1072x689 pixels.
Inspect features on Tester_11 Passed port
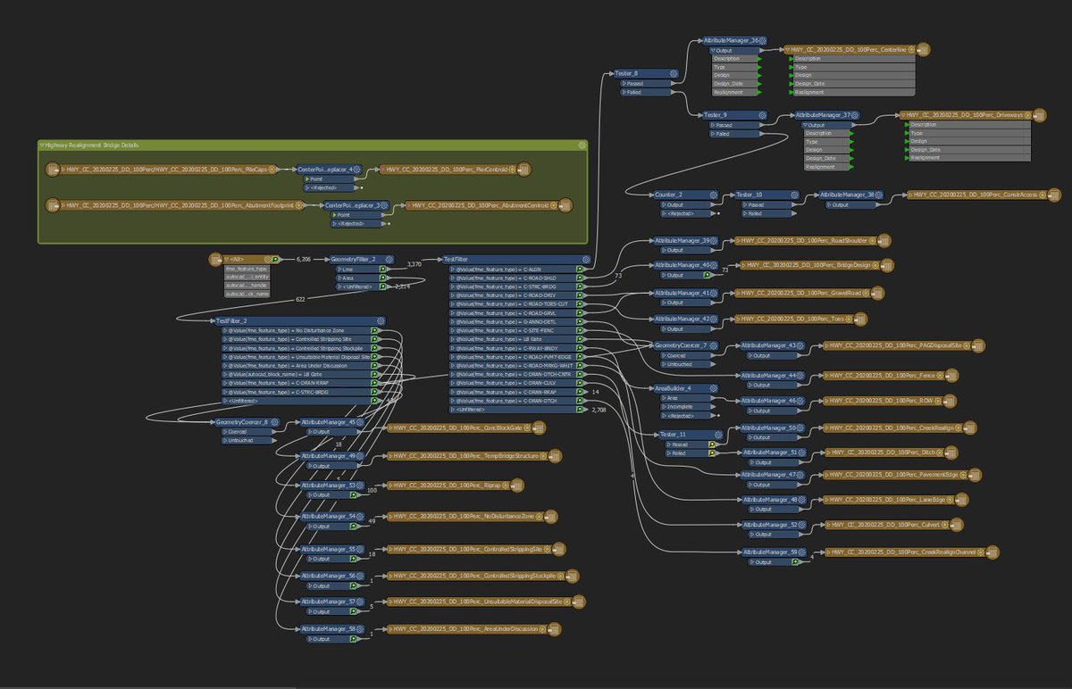(711, 444)
